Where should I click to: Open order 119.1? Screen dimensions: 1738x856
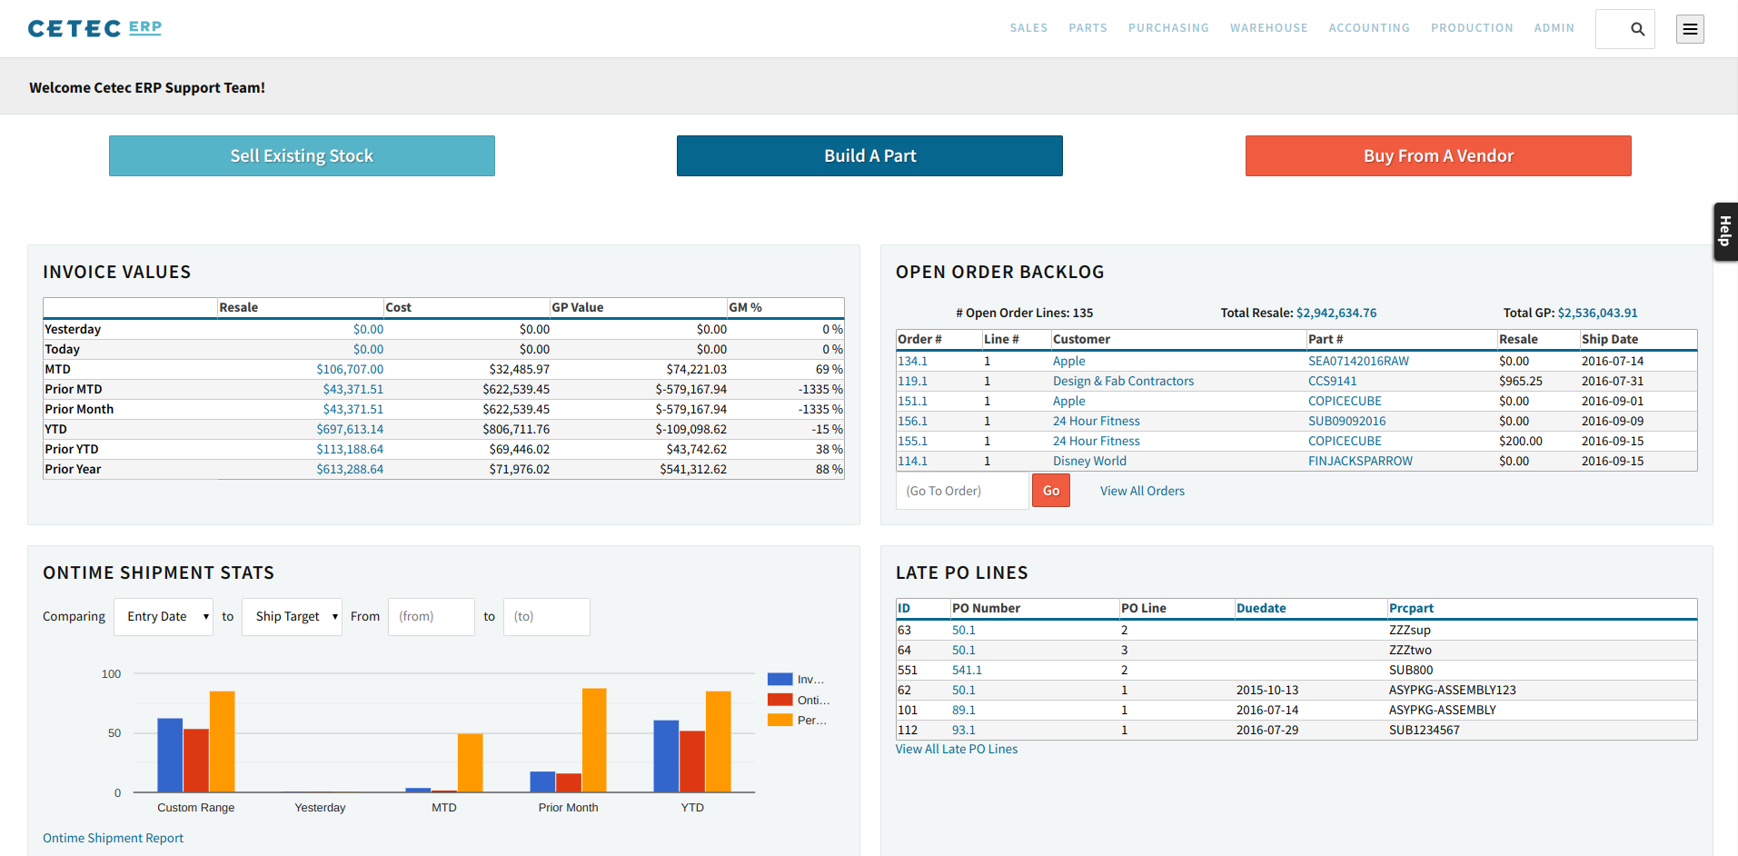pos(913,381)
